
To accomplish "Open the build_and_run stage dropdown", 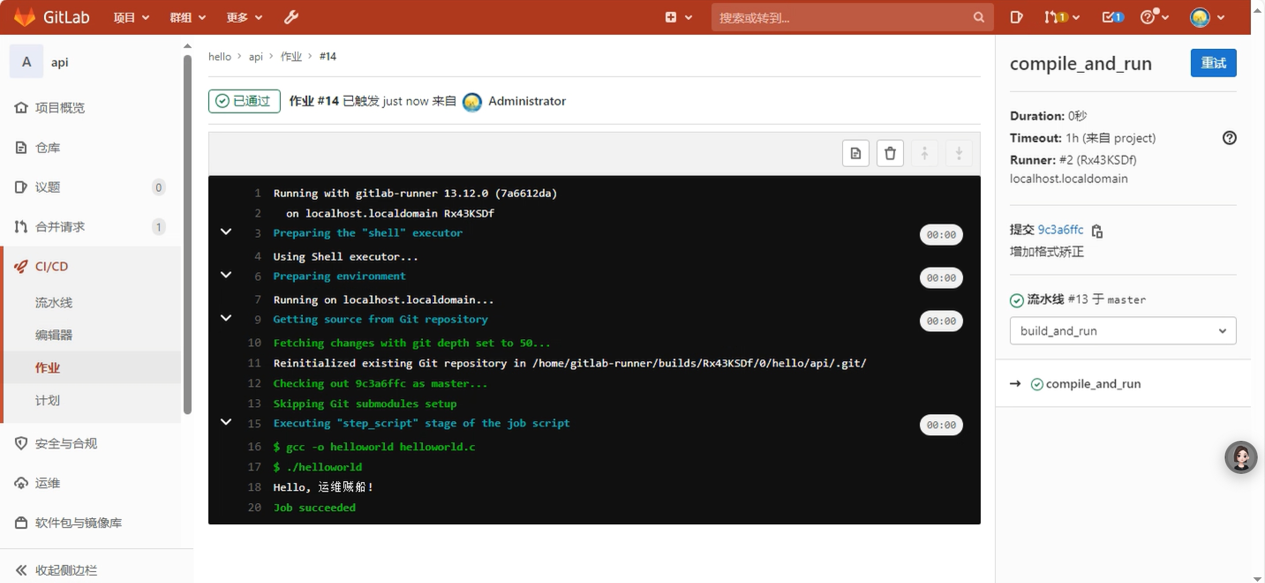I will click(1122, 331).
